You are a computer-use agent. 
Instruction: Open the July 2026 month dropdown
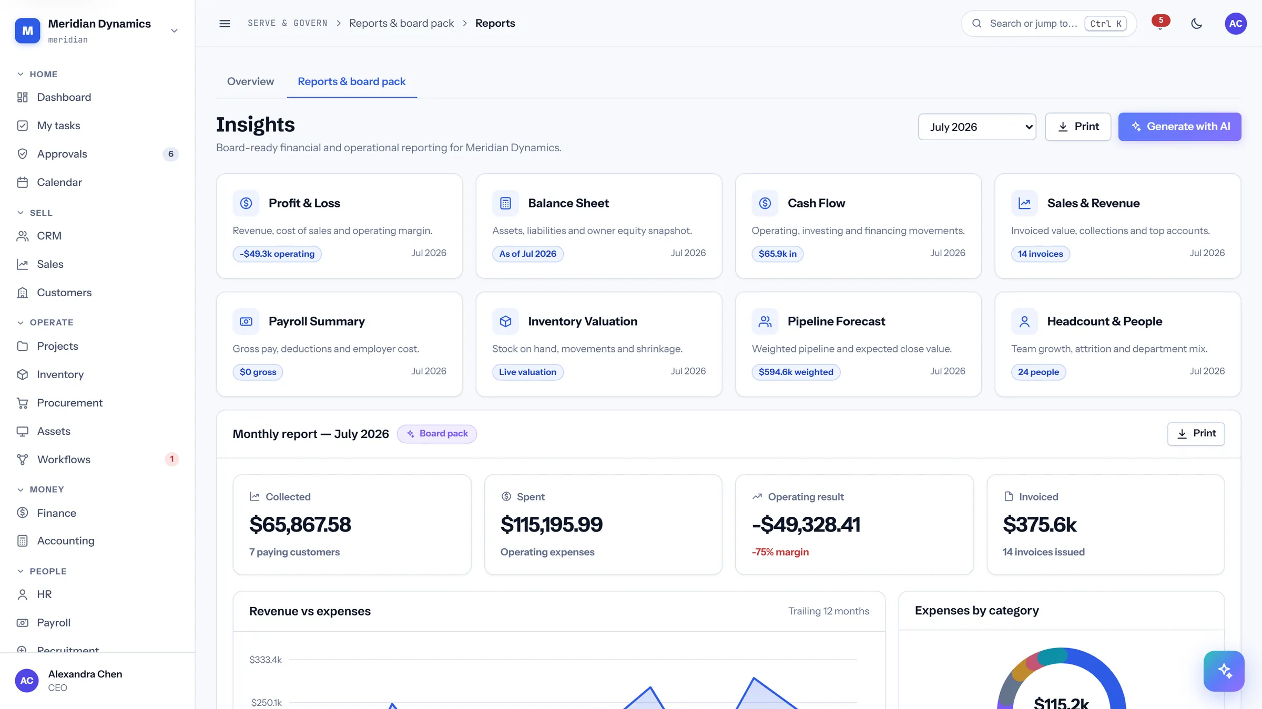977,127
